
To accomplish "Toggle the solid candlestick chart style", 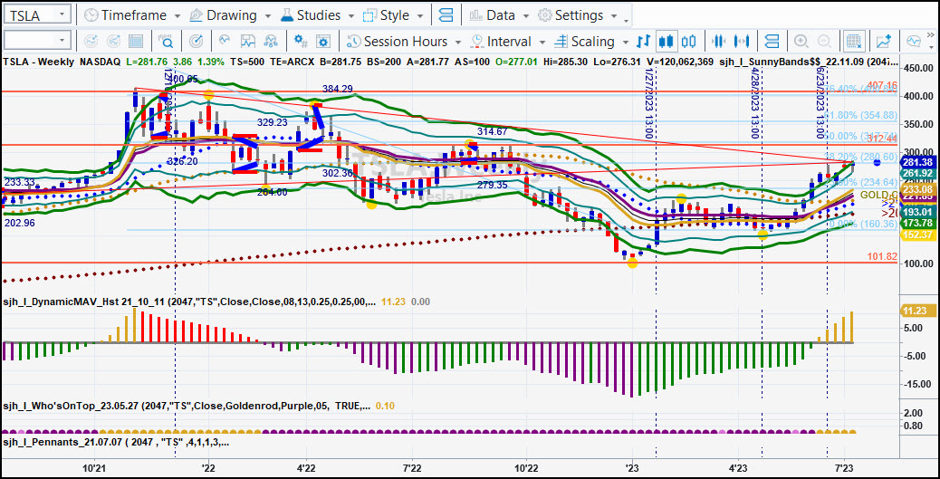I will coord(666,42).
